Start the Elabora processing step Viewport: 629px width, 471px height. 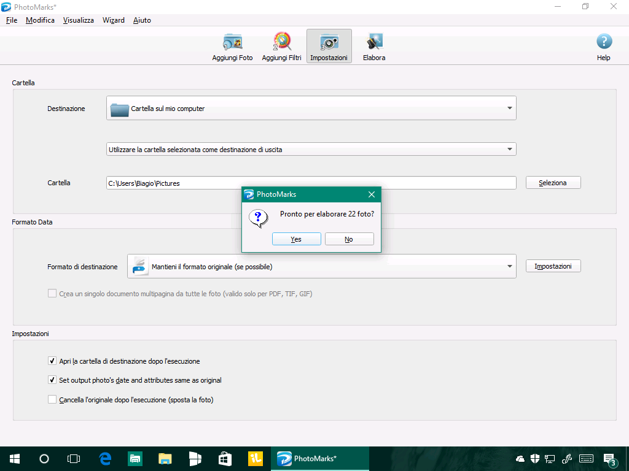point(374,47)
